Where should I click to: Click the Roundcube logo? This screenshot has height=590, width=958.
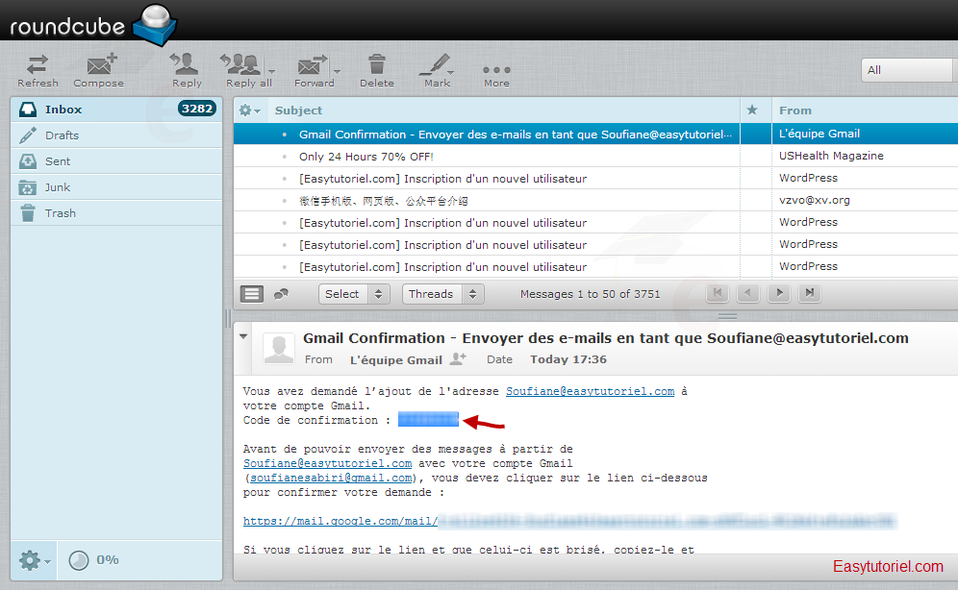tap(93, 24)
